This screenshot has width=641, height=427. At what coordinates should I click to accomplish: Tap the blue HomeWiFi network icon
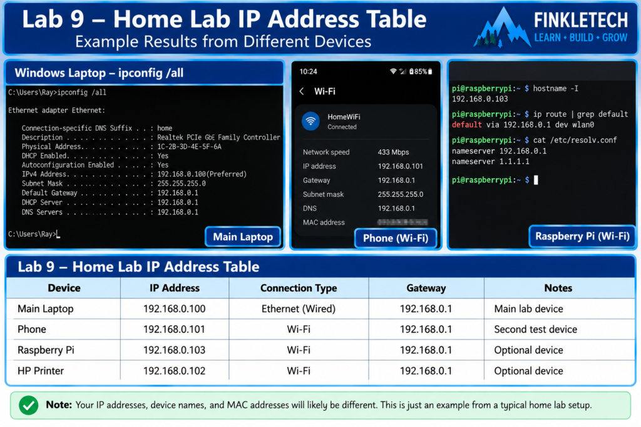[310, 121]
